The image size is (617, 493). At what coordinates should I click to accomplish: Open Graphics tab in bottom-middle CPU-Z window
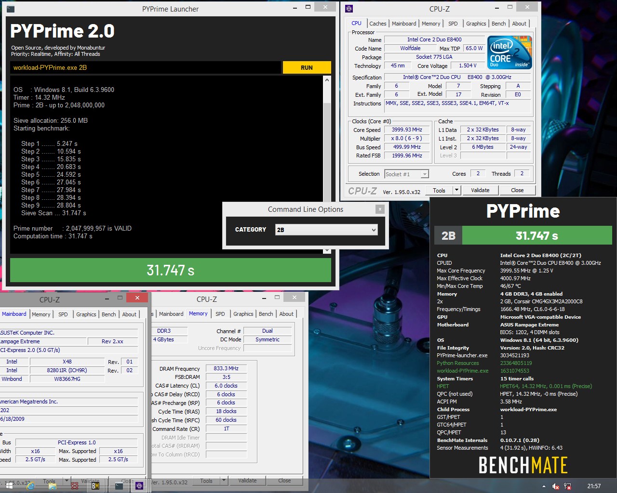(243, 314)
